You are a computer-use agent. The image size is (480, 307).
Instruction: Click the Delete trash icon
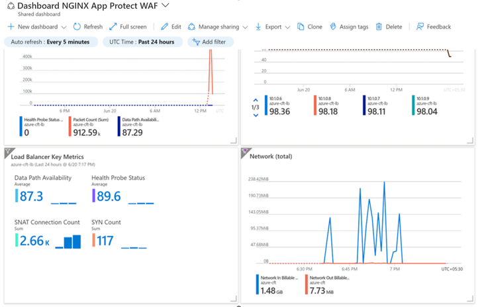pos(379,27)
